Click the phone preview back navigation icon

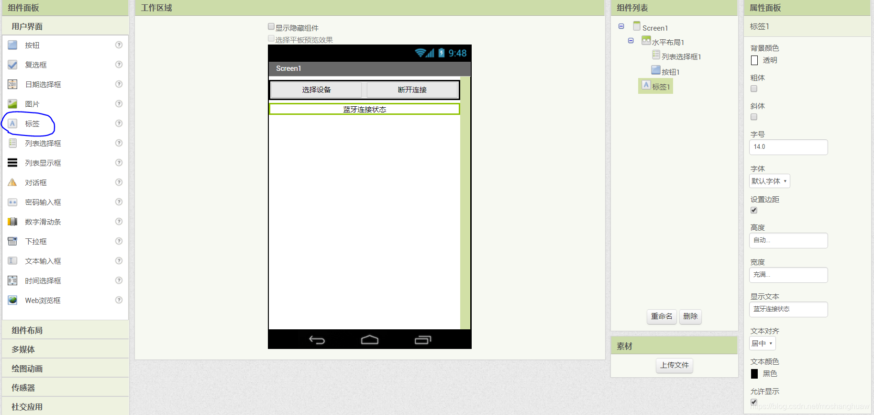click(x=317, y=340)
